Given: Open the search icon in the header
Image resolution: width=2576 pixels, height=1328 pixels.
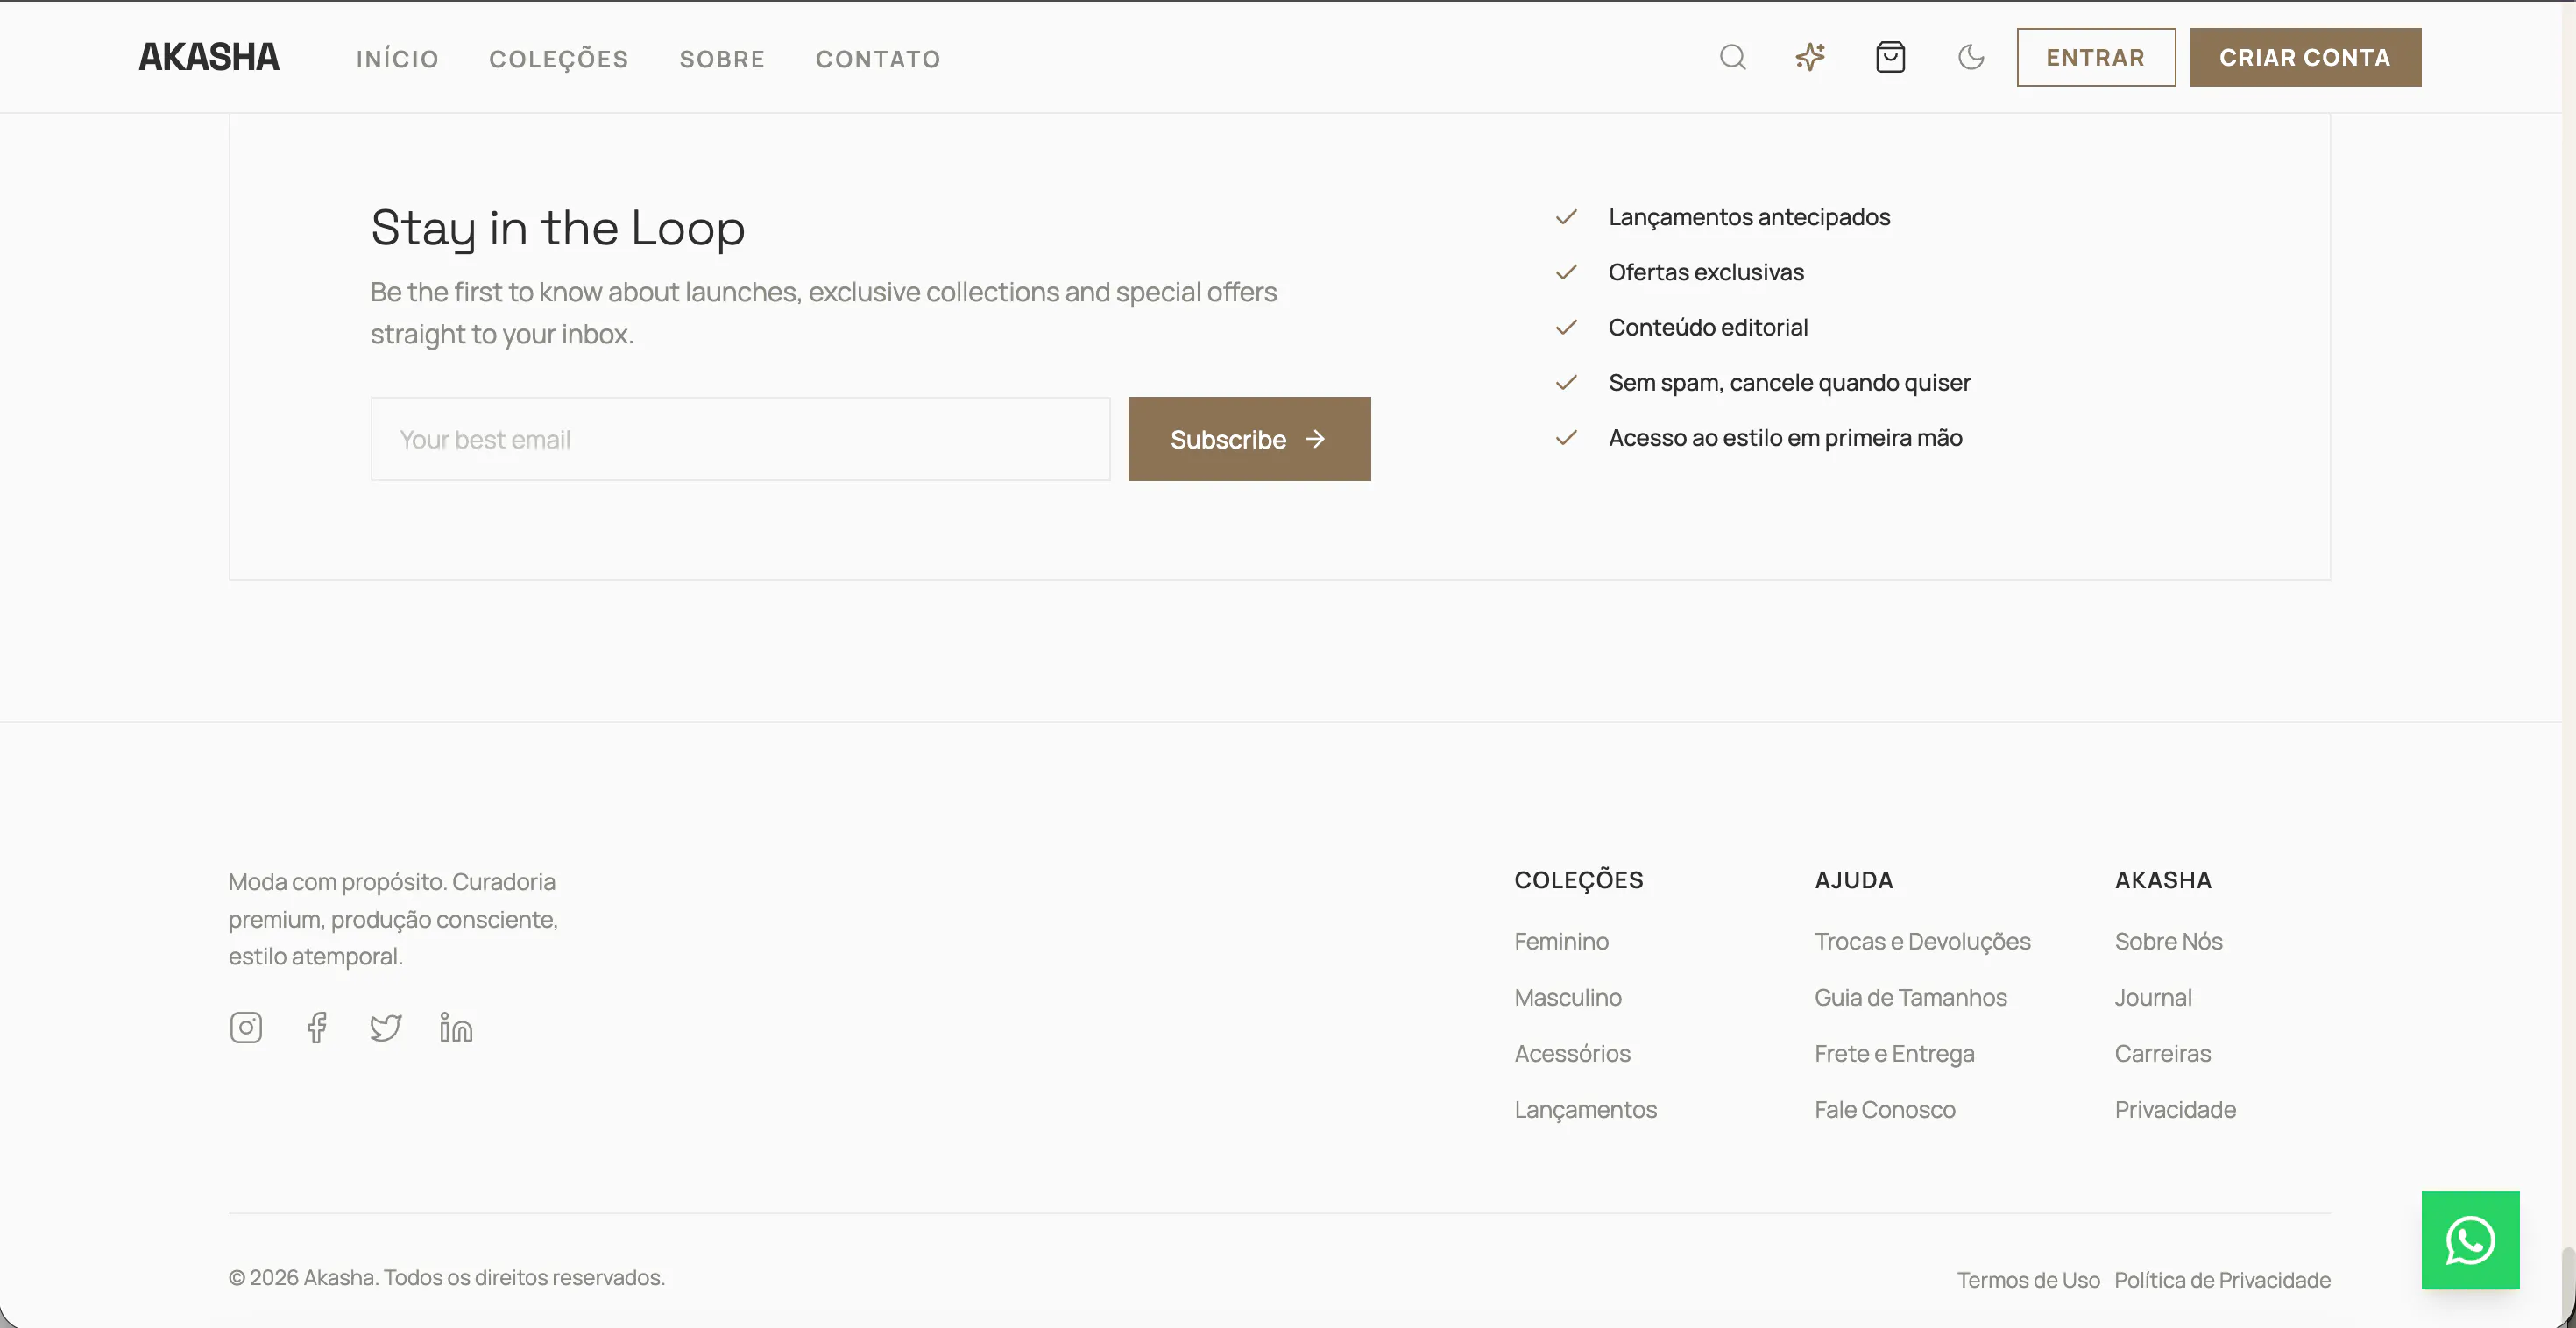Looking at the screenshot, I should pos(1733,57).
